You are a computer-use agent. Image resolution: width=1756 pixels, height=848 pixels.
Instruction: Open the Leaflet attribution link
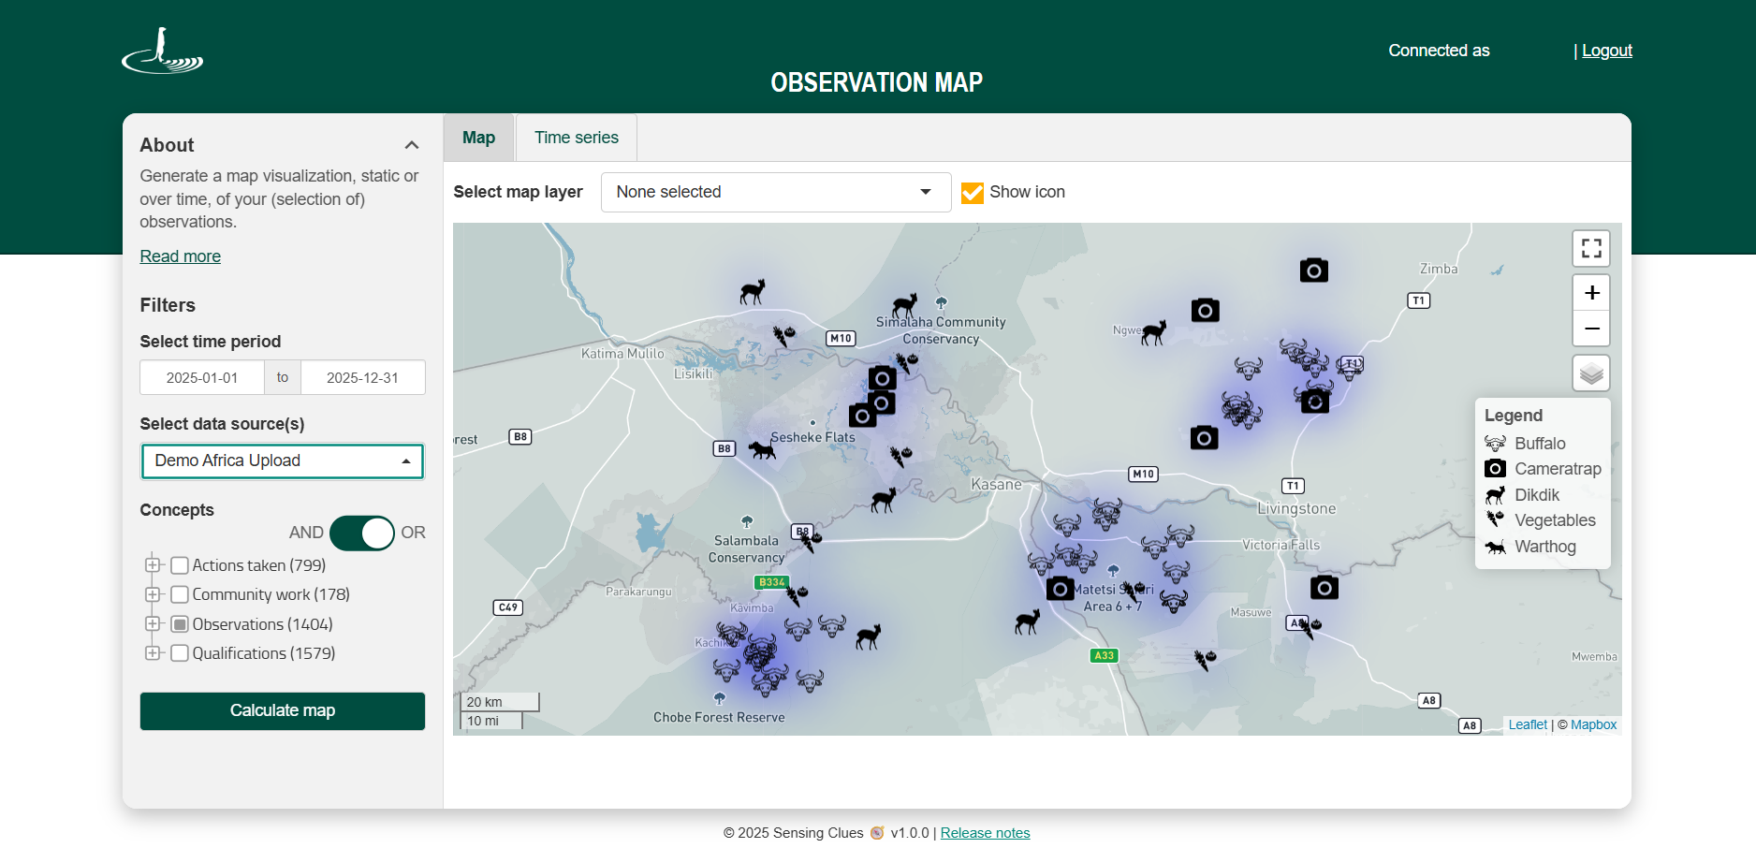pos(1528,724)
